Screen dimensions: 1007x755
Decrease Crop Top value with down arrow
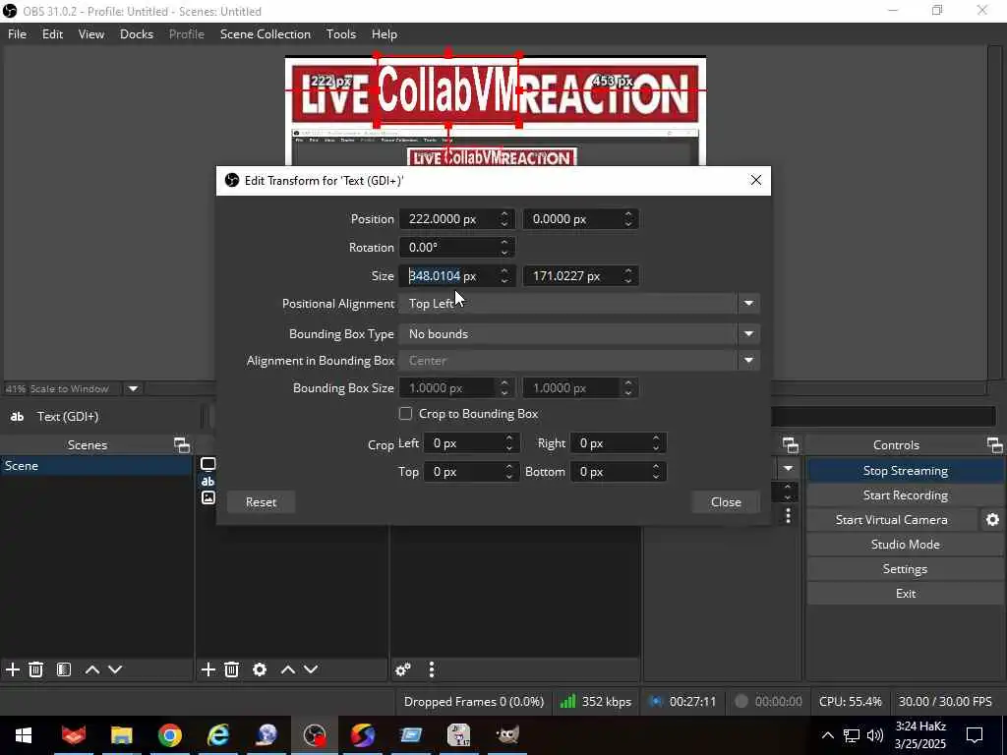(508, 477)
